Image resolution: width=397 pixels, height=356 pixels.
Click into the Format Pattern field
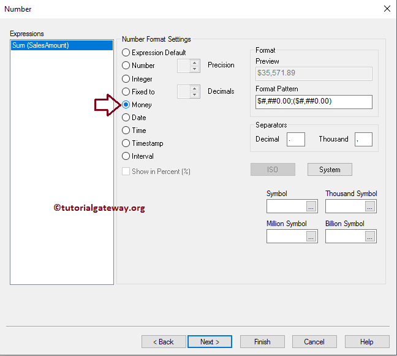(314, 102)
